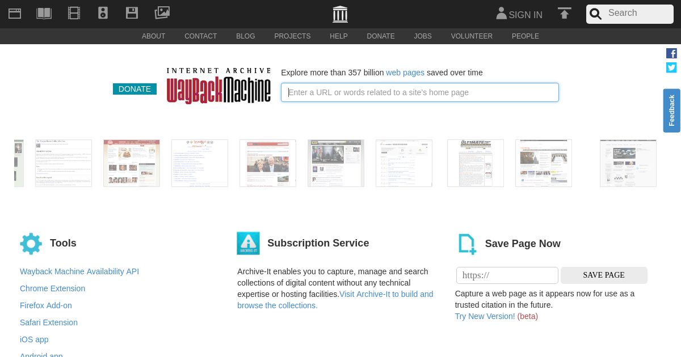Click the Tools gear icon
Screen dimensions: 681x357
31,244
